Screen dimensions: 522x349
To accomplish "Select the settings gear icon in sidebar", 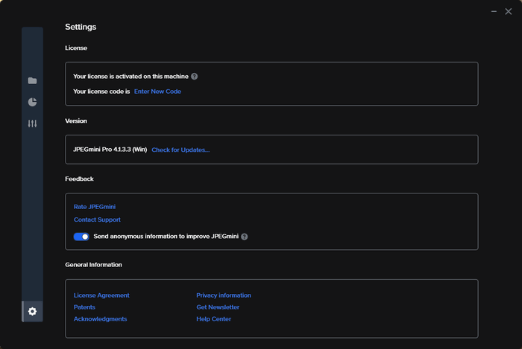I will (x=32, y=311).
